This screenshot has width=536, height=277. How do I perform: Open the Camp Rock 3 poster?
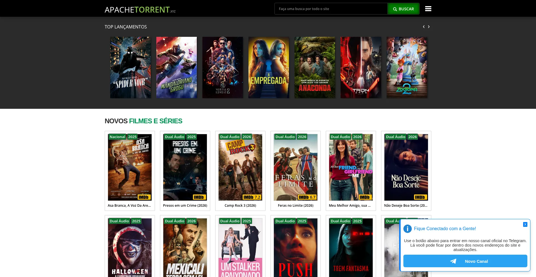click(x=240, y=167)
